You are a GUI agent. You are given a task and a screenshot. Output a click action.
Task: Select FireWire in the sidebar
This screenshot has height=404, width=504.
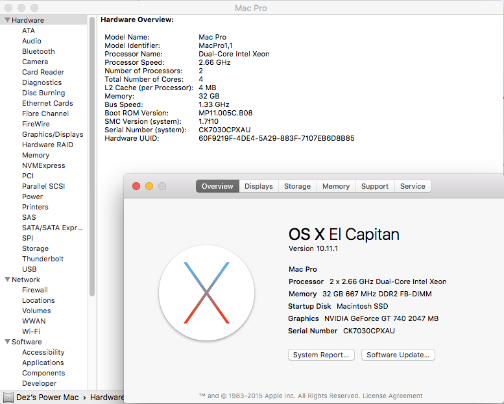[x=36, y=124]
